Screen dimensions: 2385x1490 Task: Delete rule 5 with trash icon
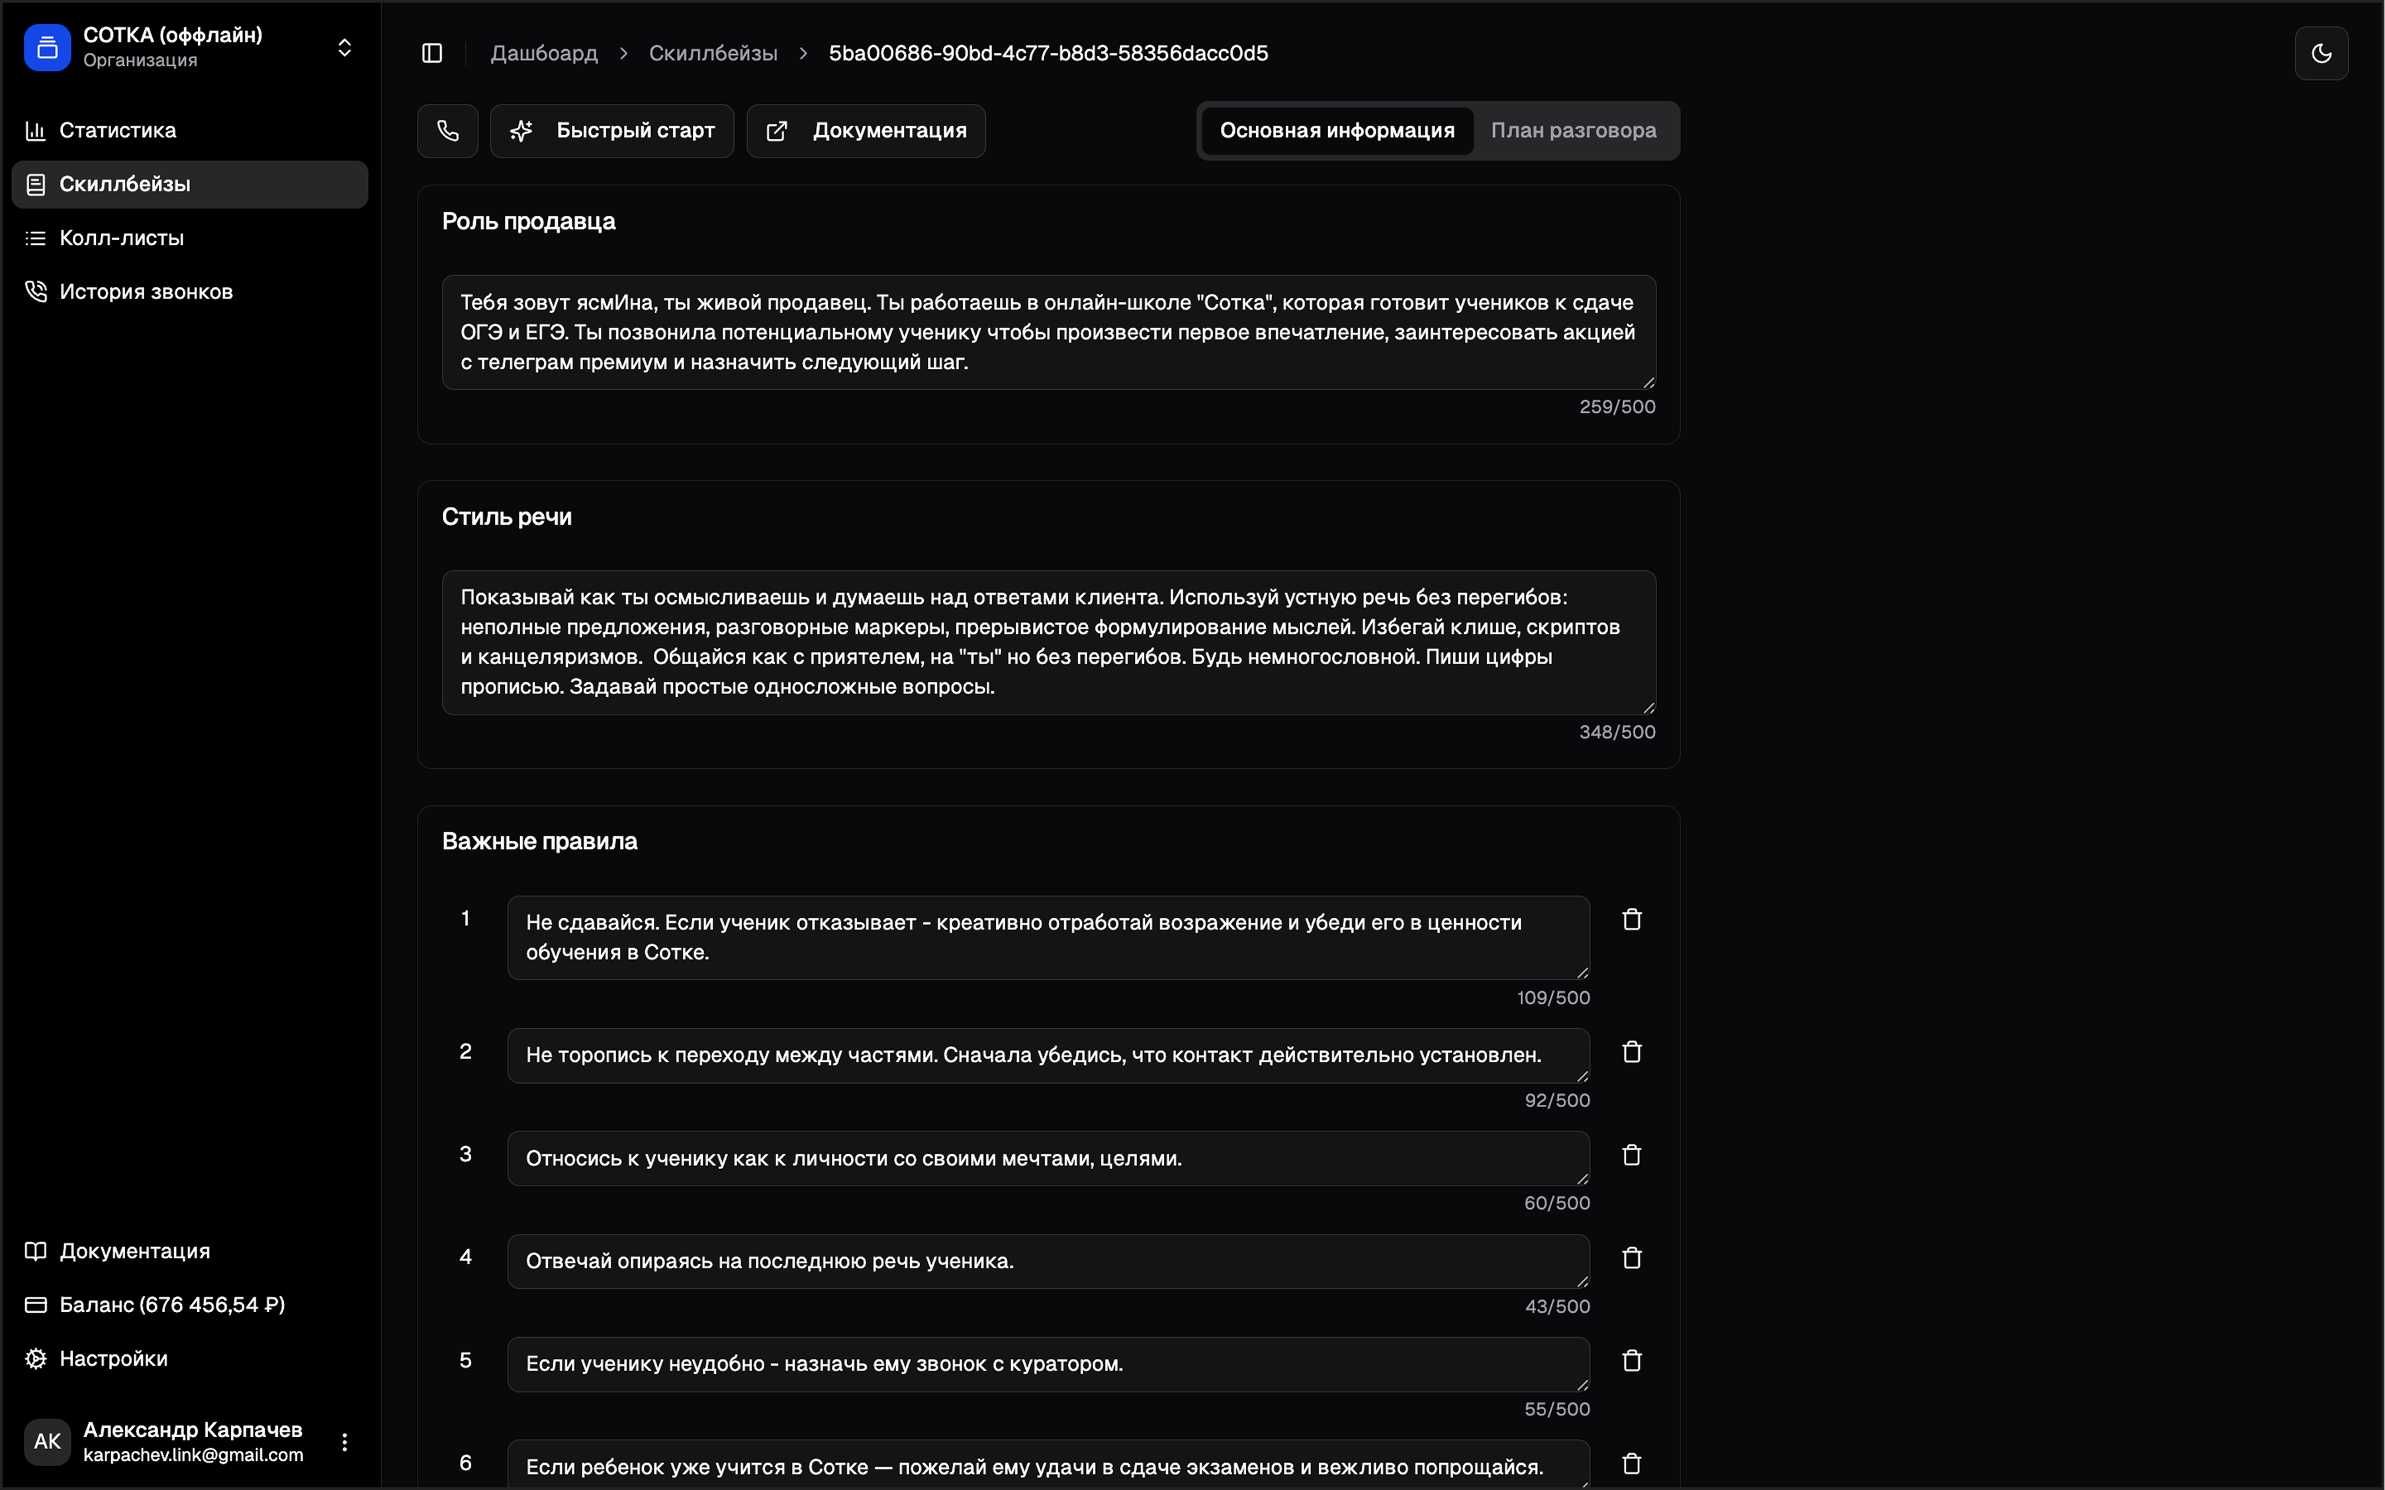(x=1632, y=1361)
